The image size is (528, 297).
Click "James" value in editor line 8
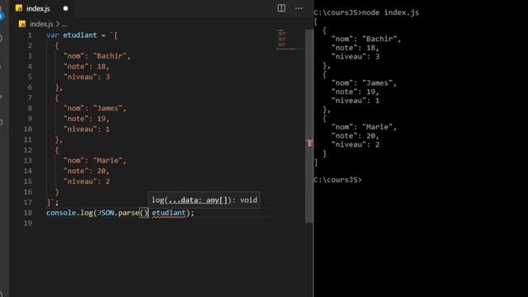pyautogui.click(x=108, y=108)
